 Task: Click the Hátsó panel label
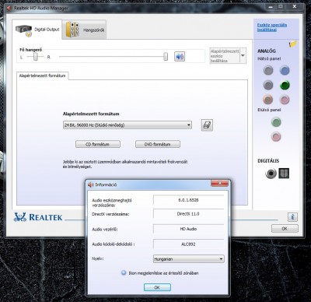coord(269,59)
